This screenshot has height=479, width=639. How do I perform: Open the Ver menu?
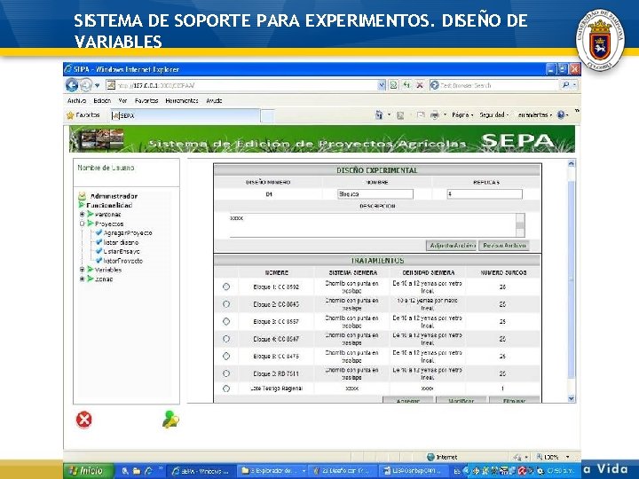[122, 100]
